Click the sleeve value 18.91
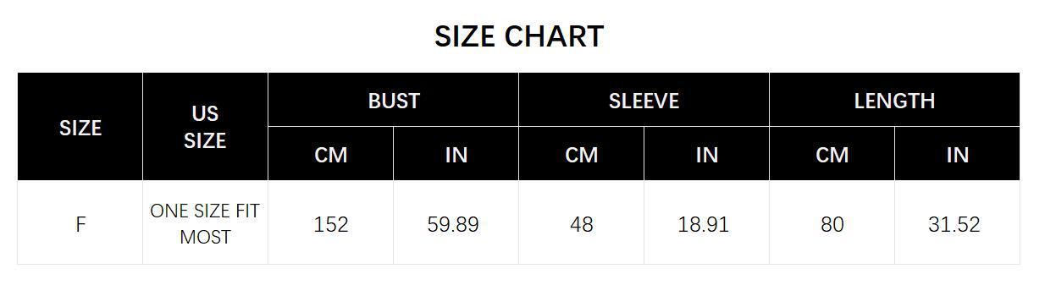The height and width of the screenshot is (307, 1056). [704, 224]
